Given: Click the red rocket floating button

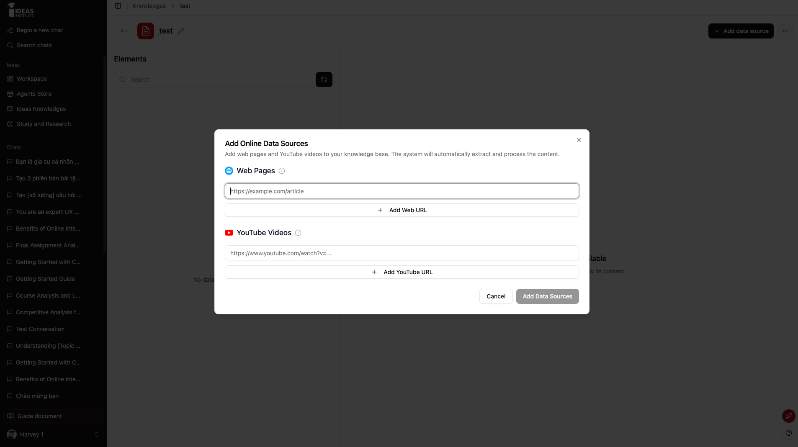Looking at the screenshot, I should (789, 416).
